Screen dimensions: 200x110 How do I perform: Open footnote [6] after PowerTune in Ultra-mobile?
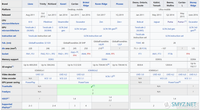[x=180, y=82]
